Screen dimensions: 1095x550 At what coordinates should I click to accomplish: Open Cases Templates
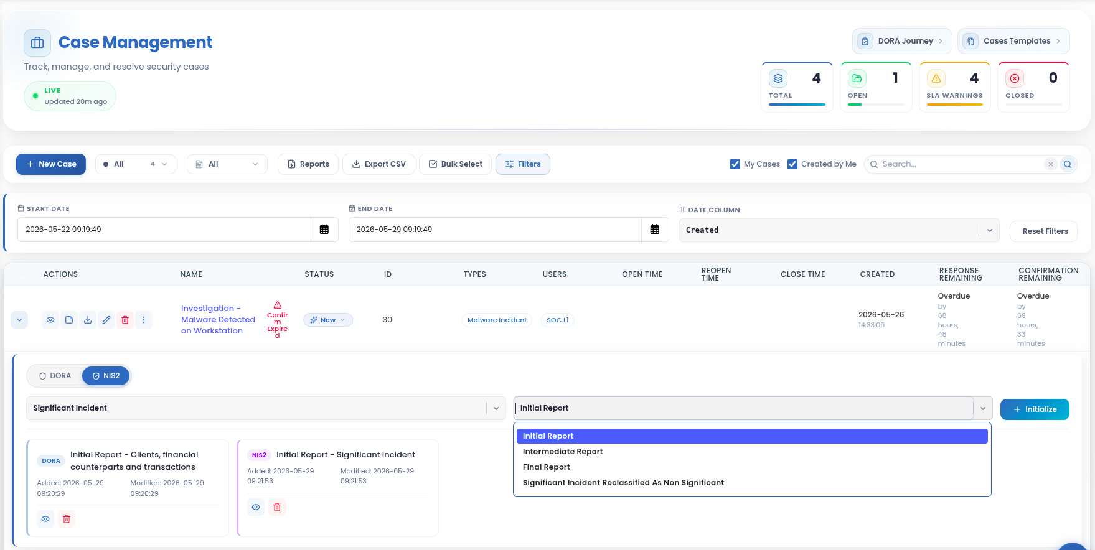(1013, 41)
